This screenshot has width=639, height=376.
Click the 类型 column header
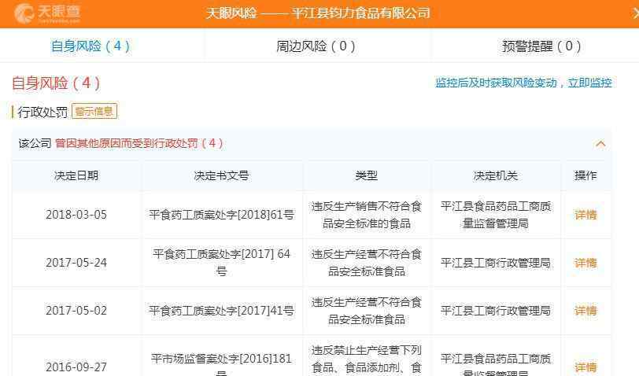366,175
